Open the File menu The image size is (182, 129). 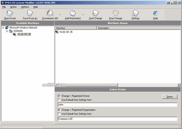click(4, 7)
